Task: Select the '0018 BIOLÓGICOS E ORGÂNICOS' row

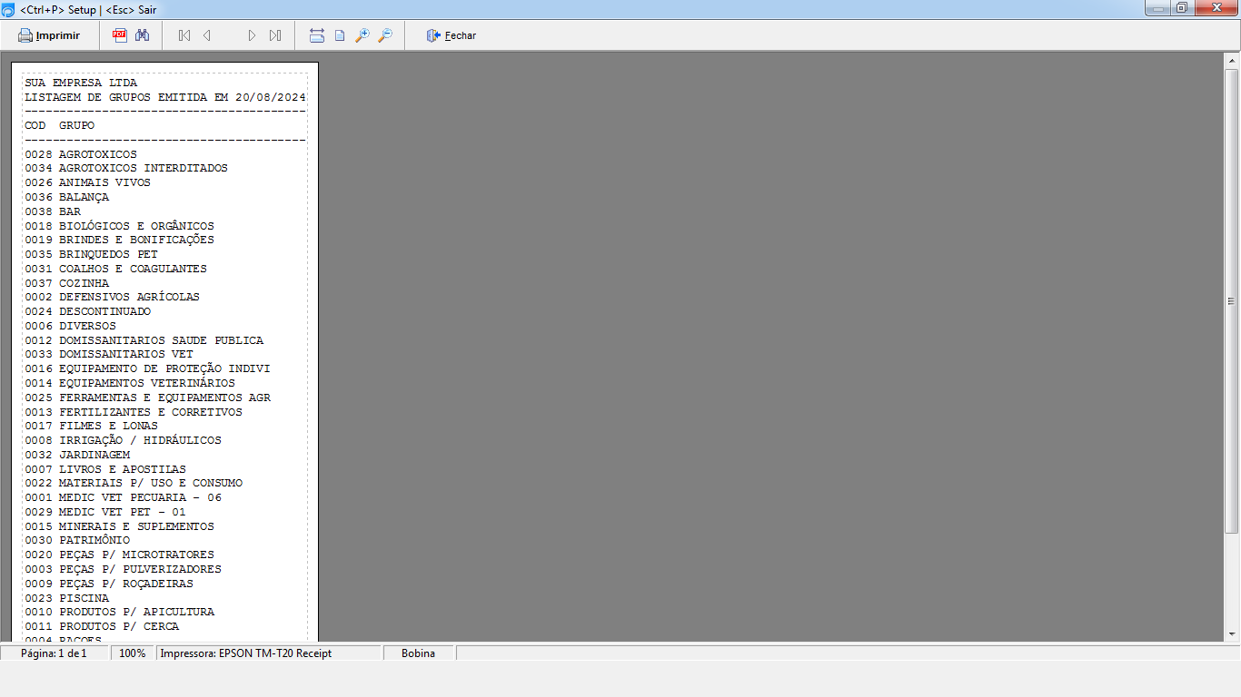Action: click(120, 226)
